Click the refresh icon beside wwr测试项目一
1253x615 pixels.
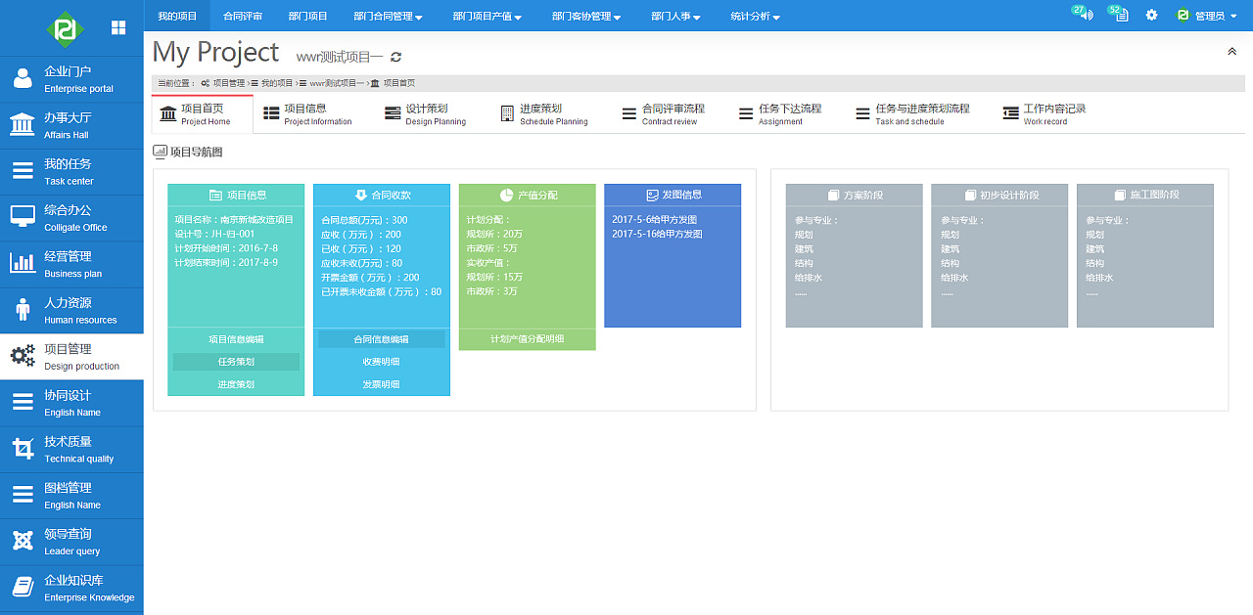pyautogui.click(x=395, y=56)
